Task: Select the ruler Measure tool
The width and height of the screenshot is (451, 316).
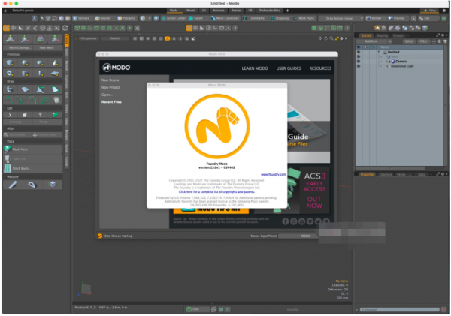Action: tap(12, 185)
